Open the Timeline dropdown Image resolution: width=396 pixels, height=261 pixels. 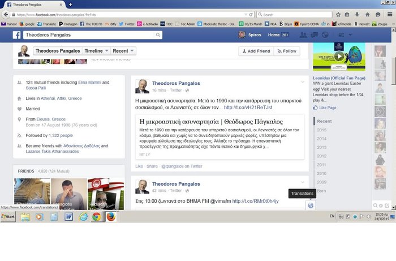(x=96, y=51)
